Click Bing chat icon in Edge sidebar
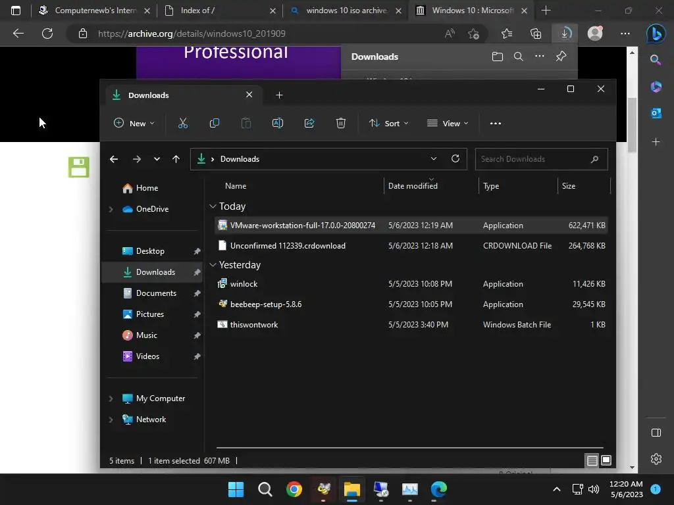674x505 pixels. pyautogui.click(x=656, y=34)
